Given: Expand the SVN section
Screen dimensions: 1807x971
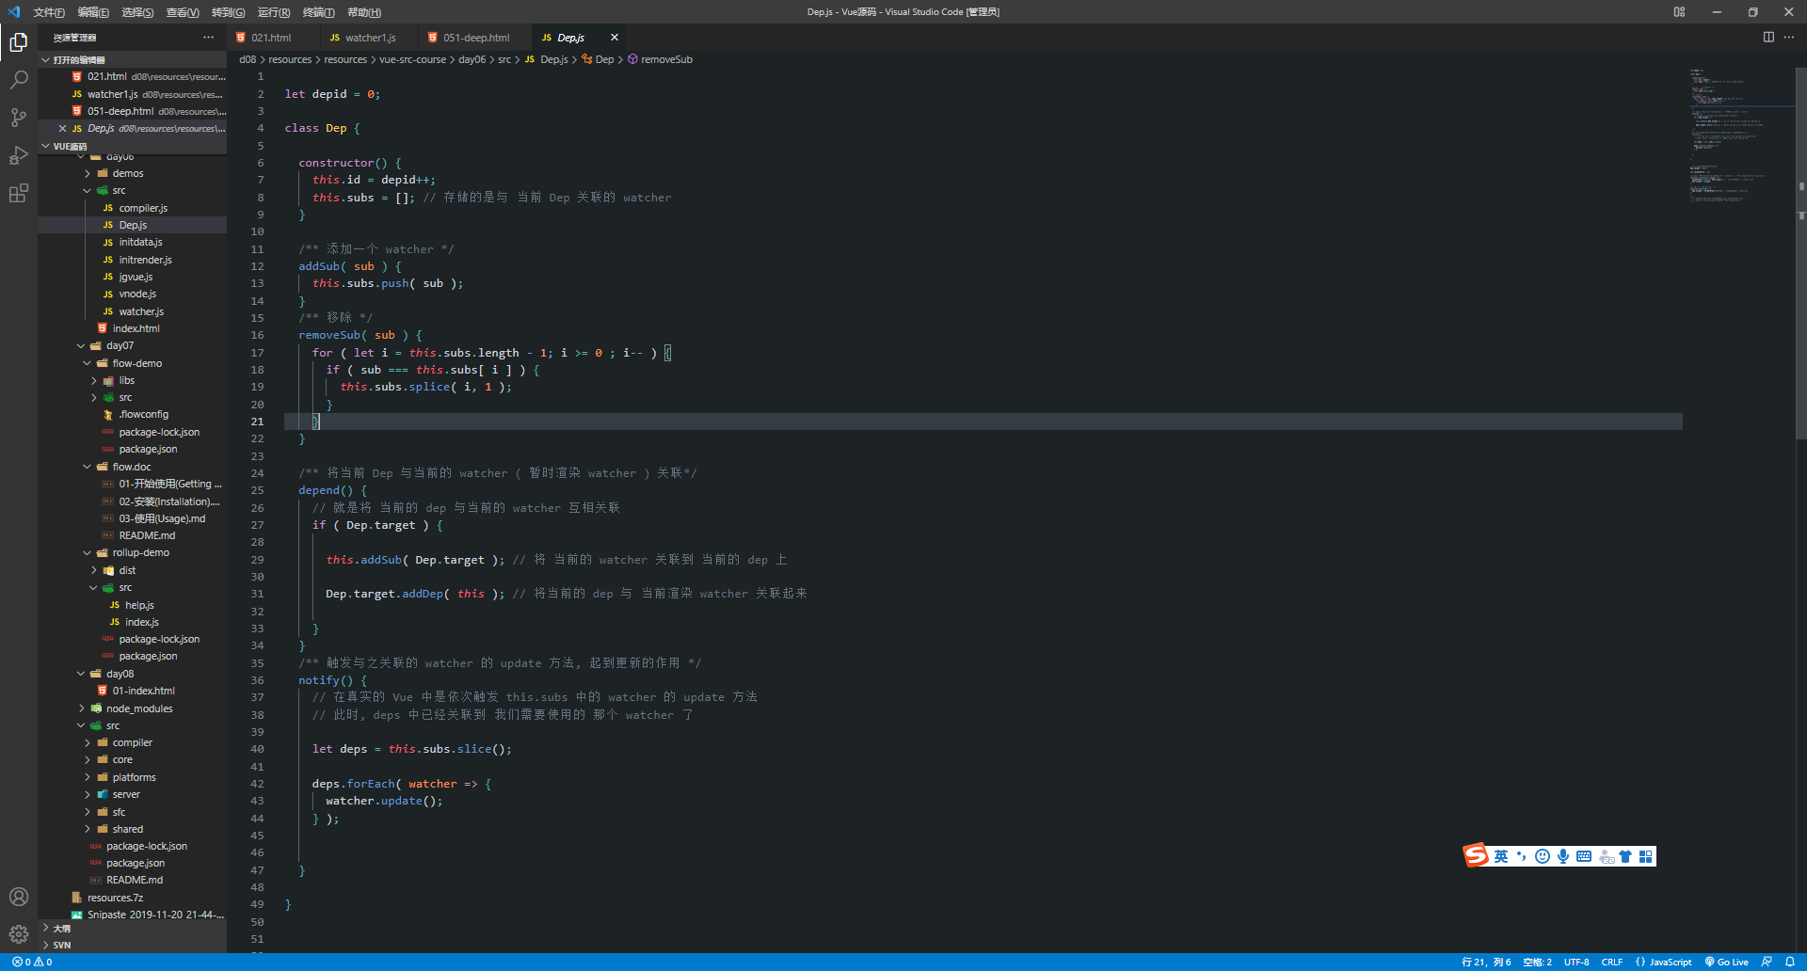Looking at the screenshot, I should (x=132, y=945).
